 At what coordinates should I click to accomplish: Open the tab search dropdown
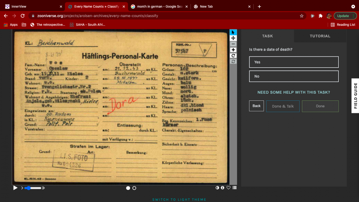(x=353, y=6)
